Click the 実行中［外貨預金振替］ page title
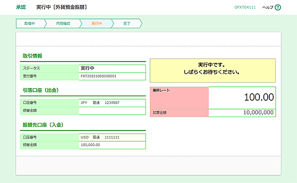Viewport: 297px width, 183px height. click(61, 7)
